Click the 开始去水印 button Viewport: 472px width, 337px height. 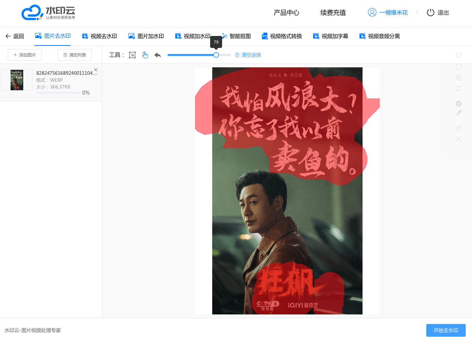(x=446, y=330)
